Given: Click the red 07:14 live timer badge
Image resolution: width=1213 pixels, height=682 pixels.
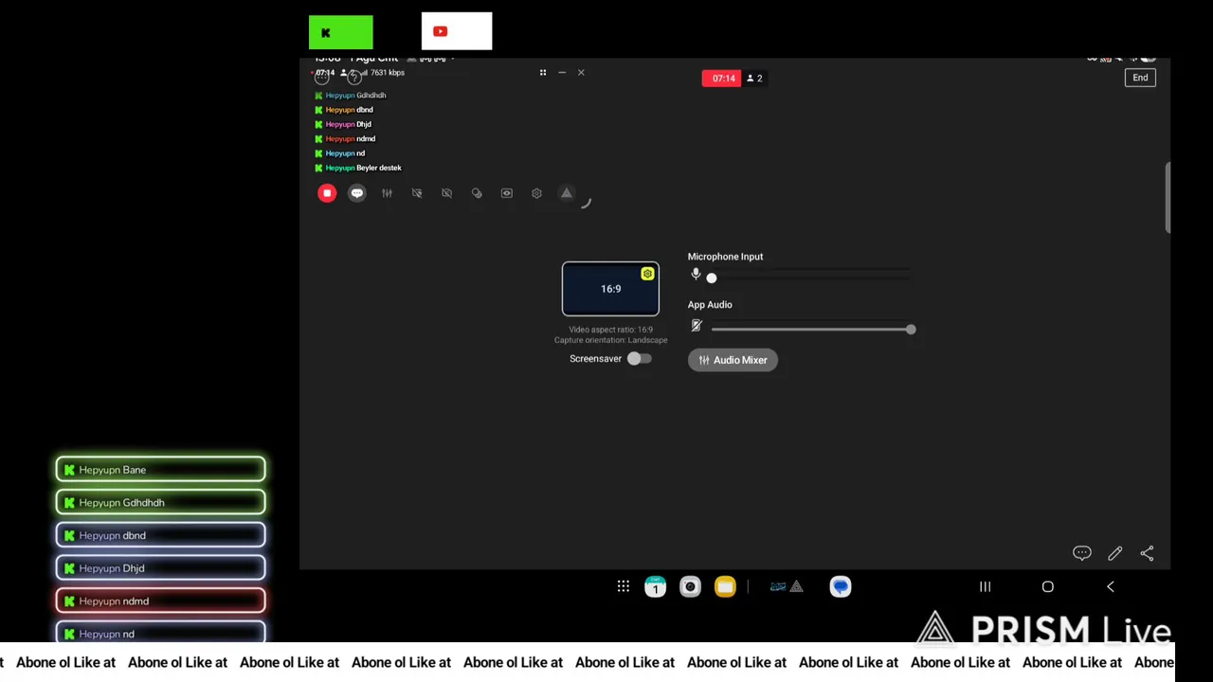Looking at the screenshot, I should point(721,79).
